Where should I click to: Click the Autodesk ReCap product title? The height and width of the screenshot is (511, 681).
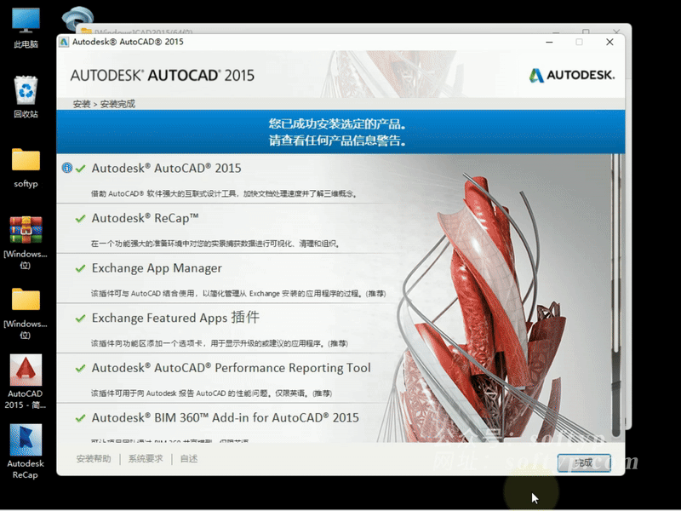(145, 218)
